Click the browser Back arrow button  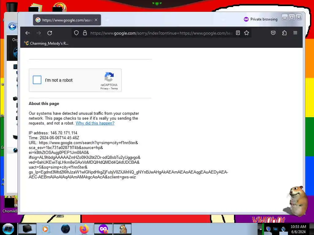coord(28,33)
